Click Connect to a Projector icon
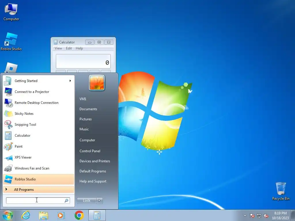 (8, 92)
